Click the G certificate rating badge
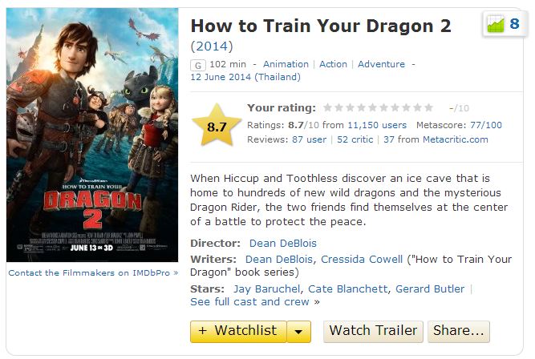Image resolution: width=535 pixels, height=359 pixels. [197, 65]
